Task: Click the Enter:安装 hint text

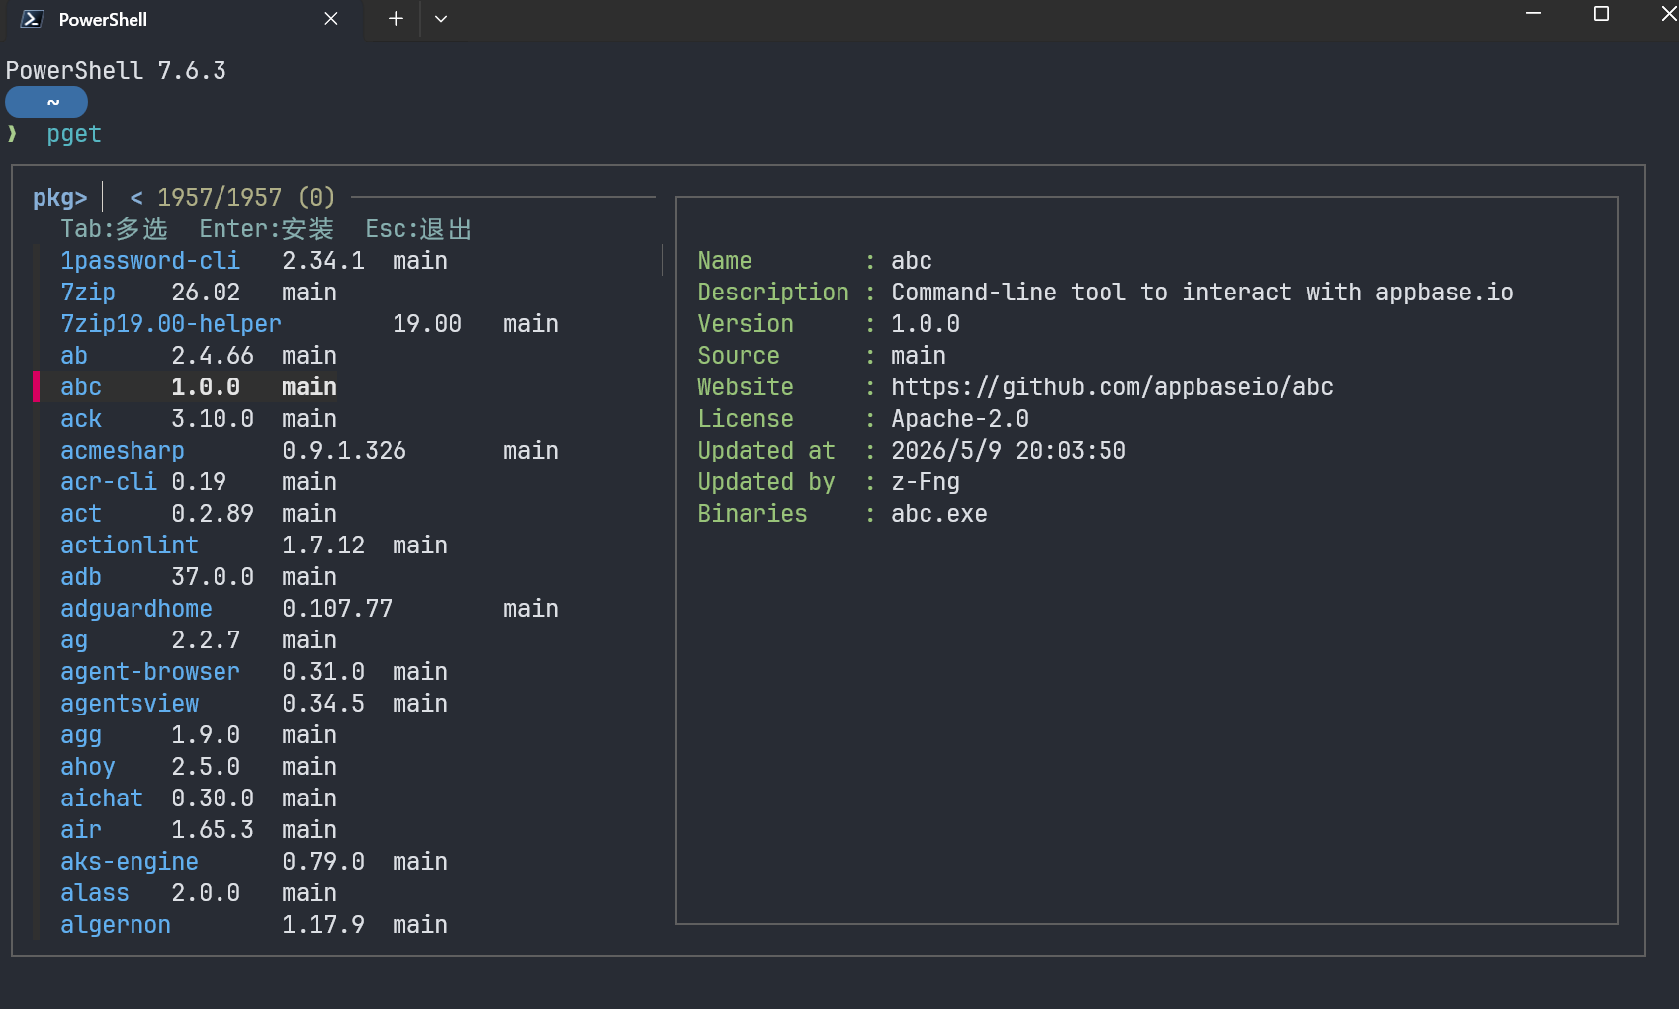Action: point(266,229)
